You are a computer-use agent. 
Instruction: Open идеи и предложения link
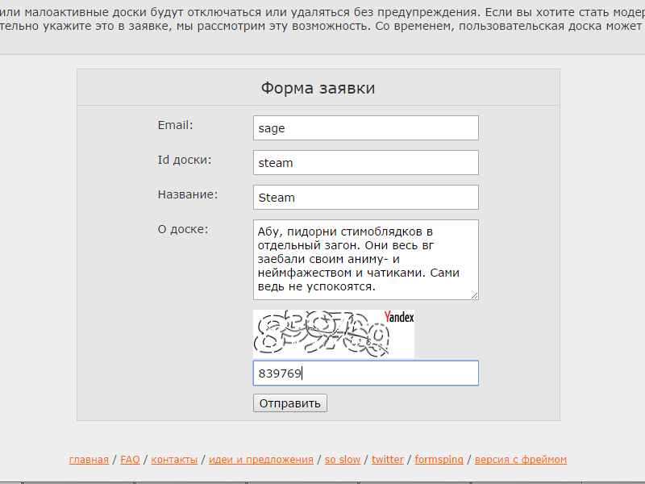pos(261,460)
